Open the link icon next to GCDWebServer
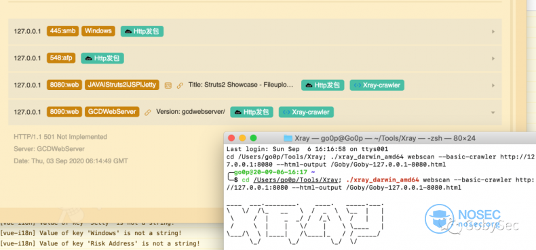Viewport: 536px width, 250px height. (x=148, y=112)
